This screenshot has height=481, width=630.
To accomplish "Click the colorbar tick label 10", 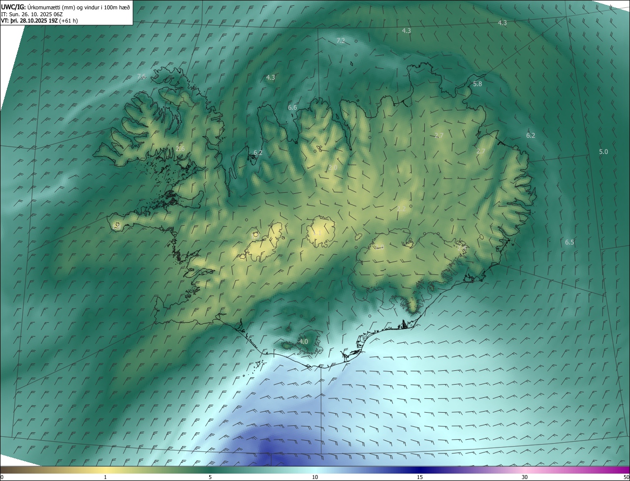I will point(315,477).
